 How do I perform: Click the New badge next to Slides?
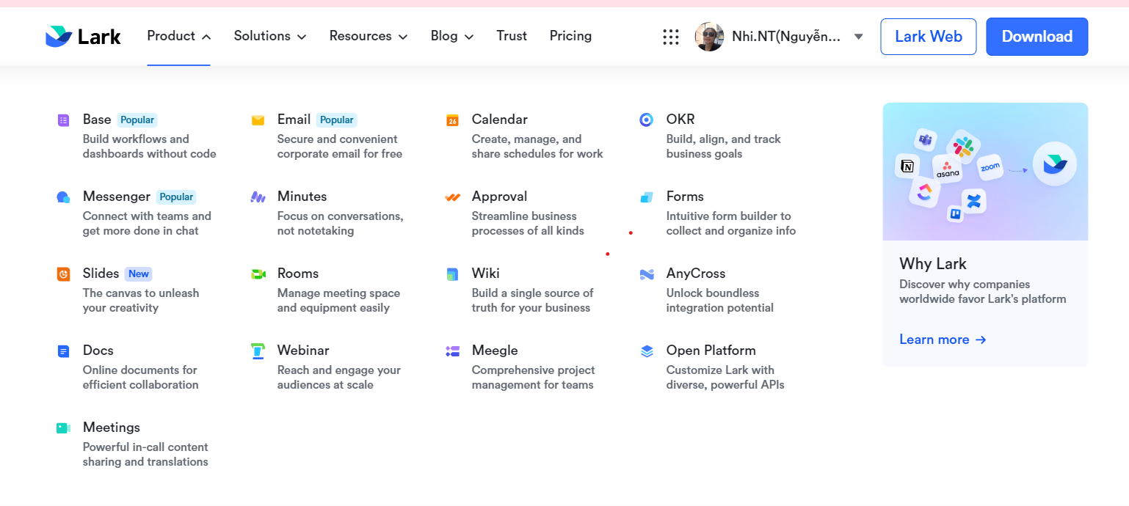[x=139, y=274]
